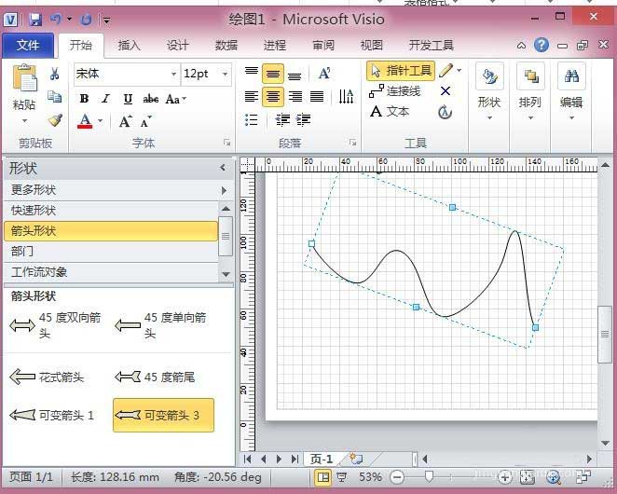
Task: Click the Paste clipboard icon
Action: click(x=25, y=78)
